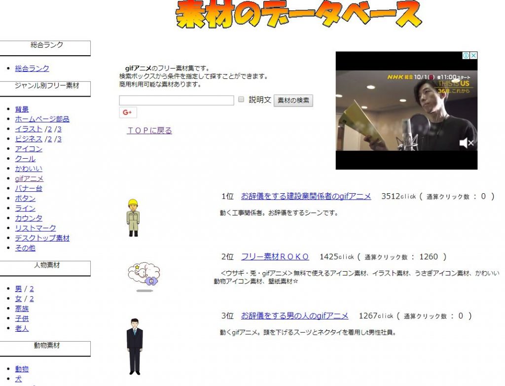Click the 3512click count text
Viewport: 505px width, 386px height.
pos(398,196)
